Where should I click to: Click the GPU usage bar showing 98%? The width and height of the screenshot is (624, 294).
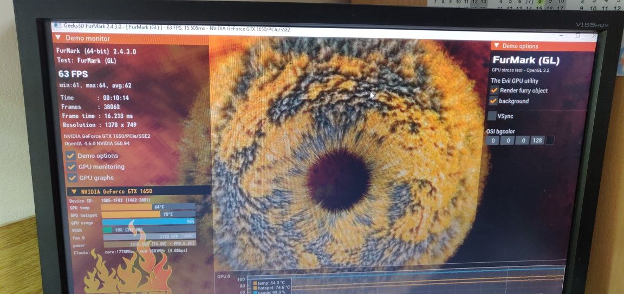click(149, 222)
